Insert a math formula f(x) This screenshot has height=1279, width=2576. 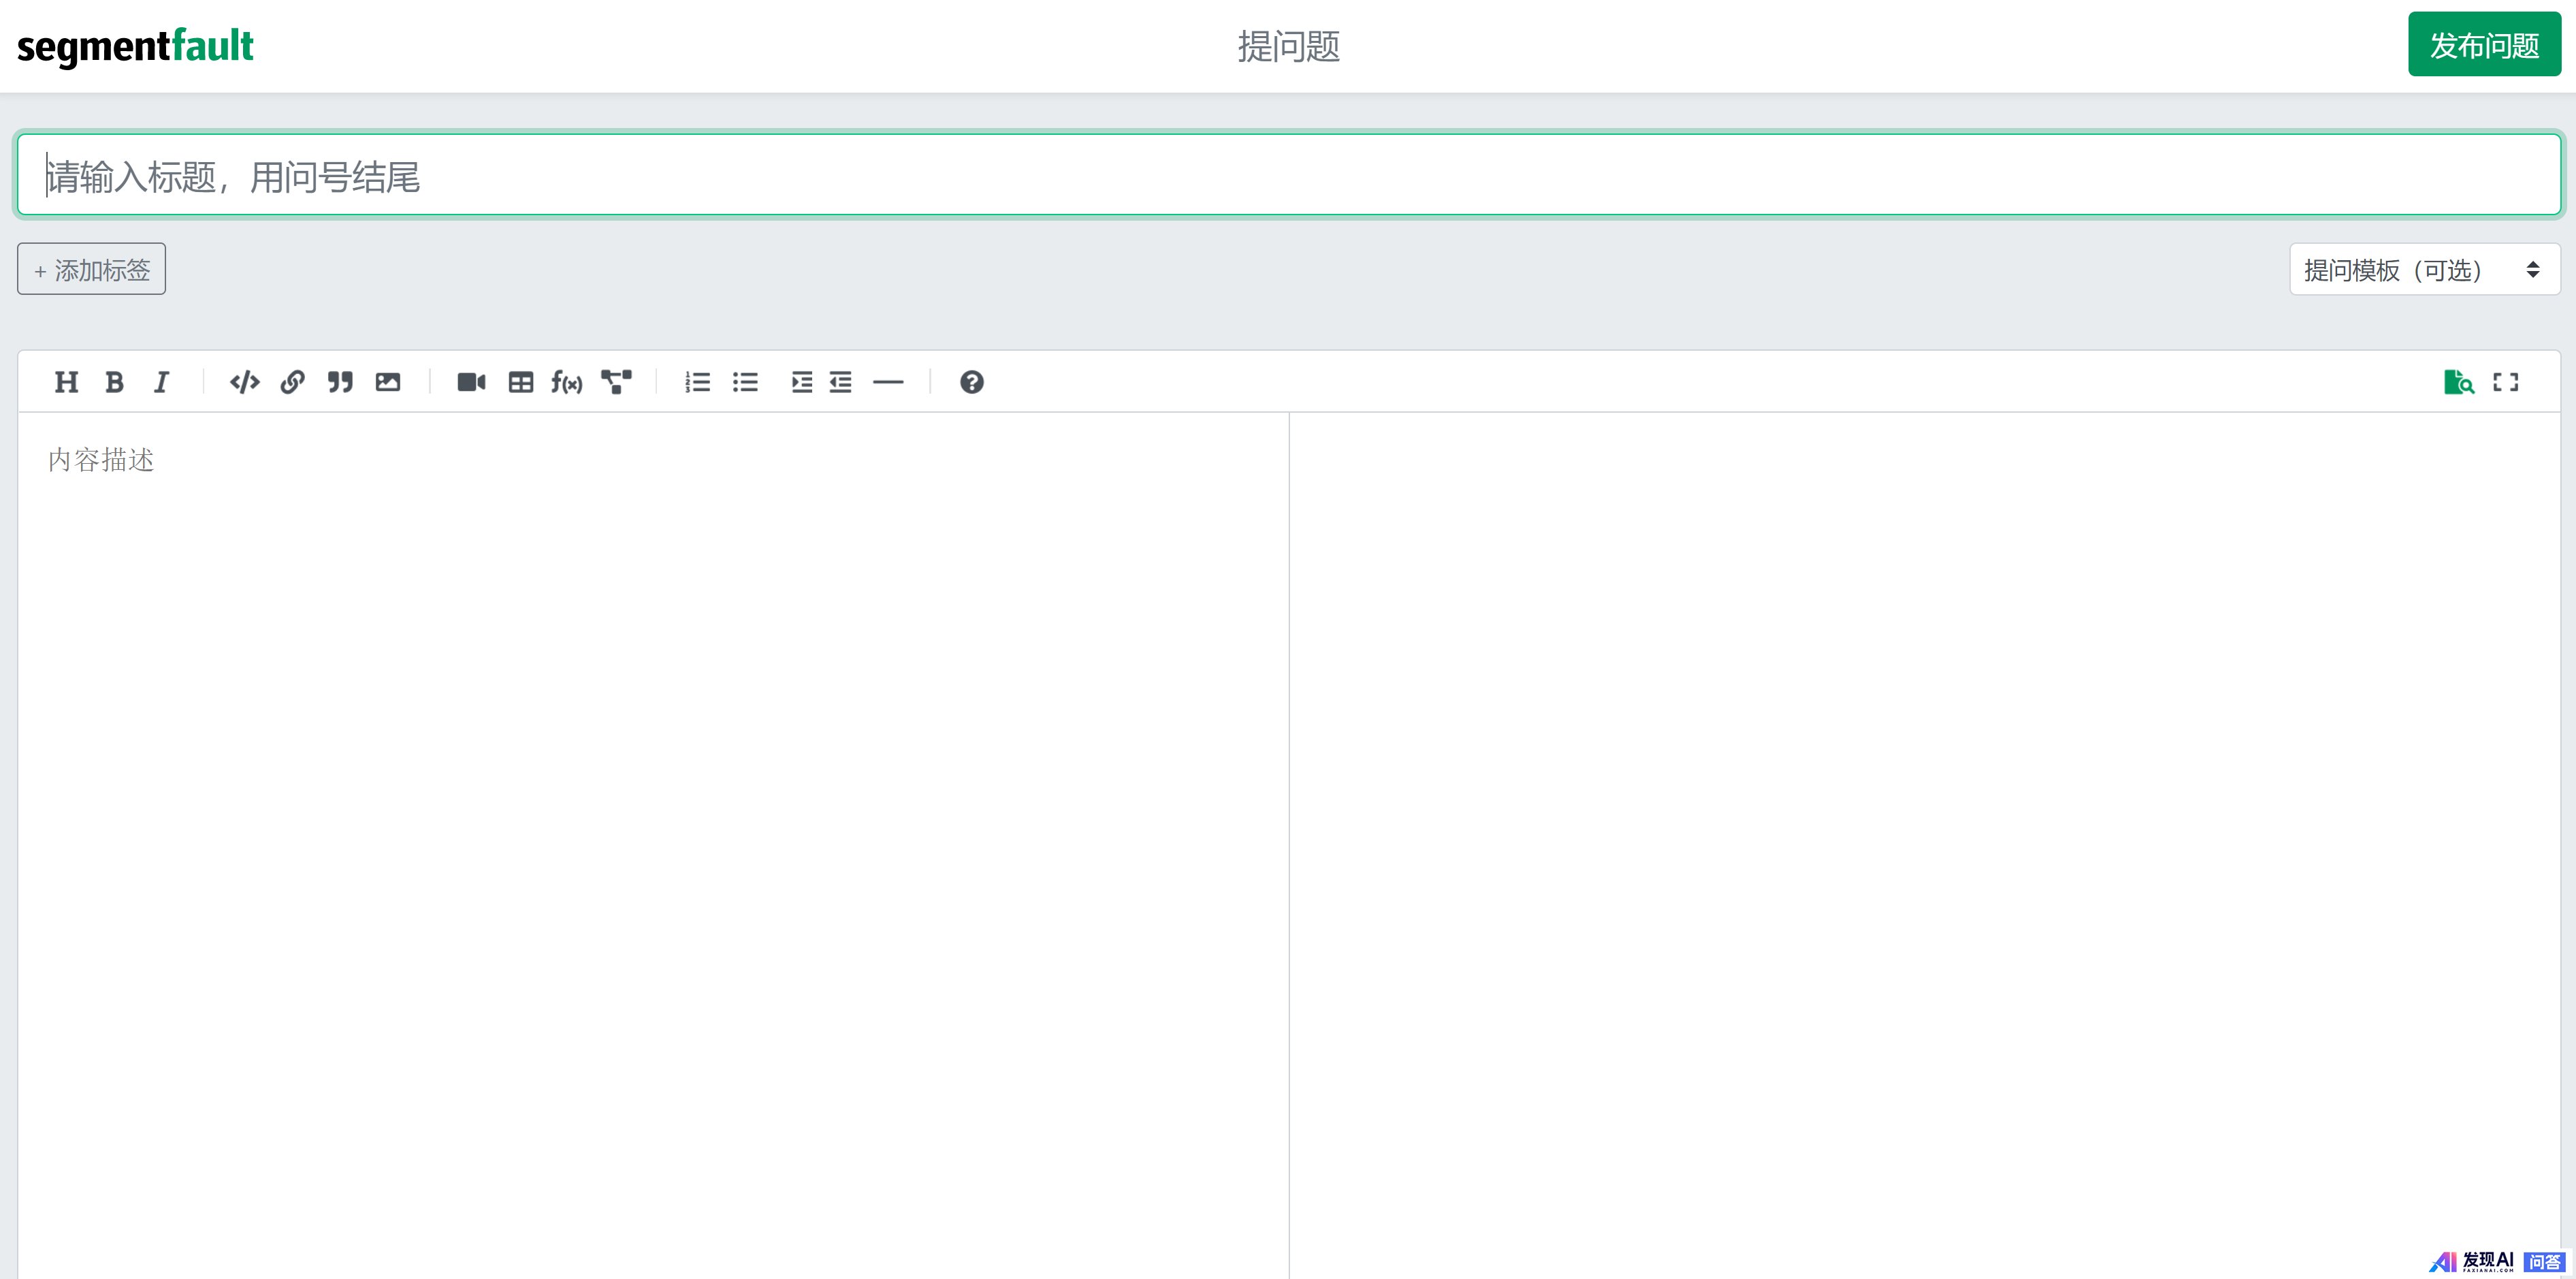[x=567, y=382]
